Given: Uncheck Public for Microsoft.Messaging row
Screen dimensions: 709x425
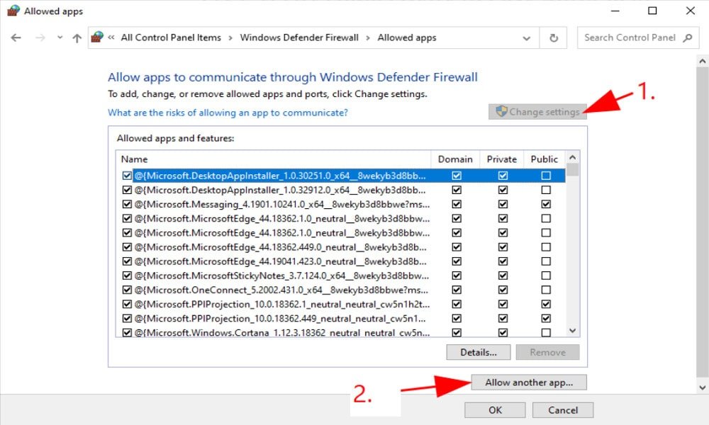Looking at the screenshot, I should tap(546, 204).
